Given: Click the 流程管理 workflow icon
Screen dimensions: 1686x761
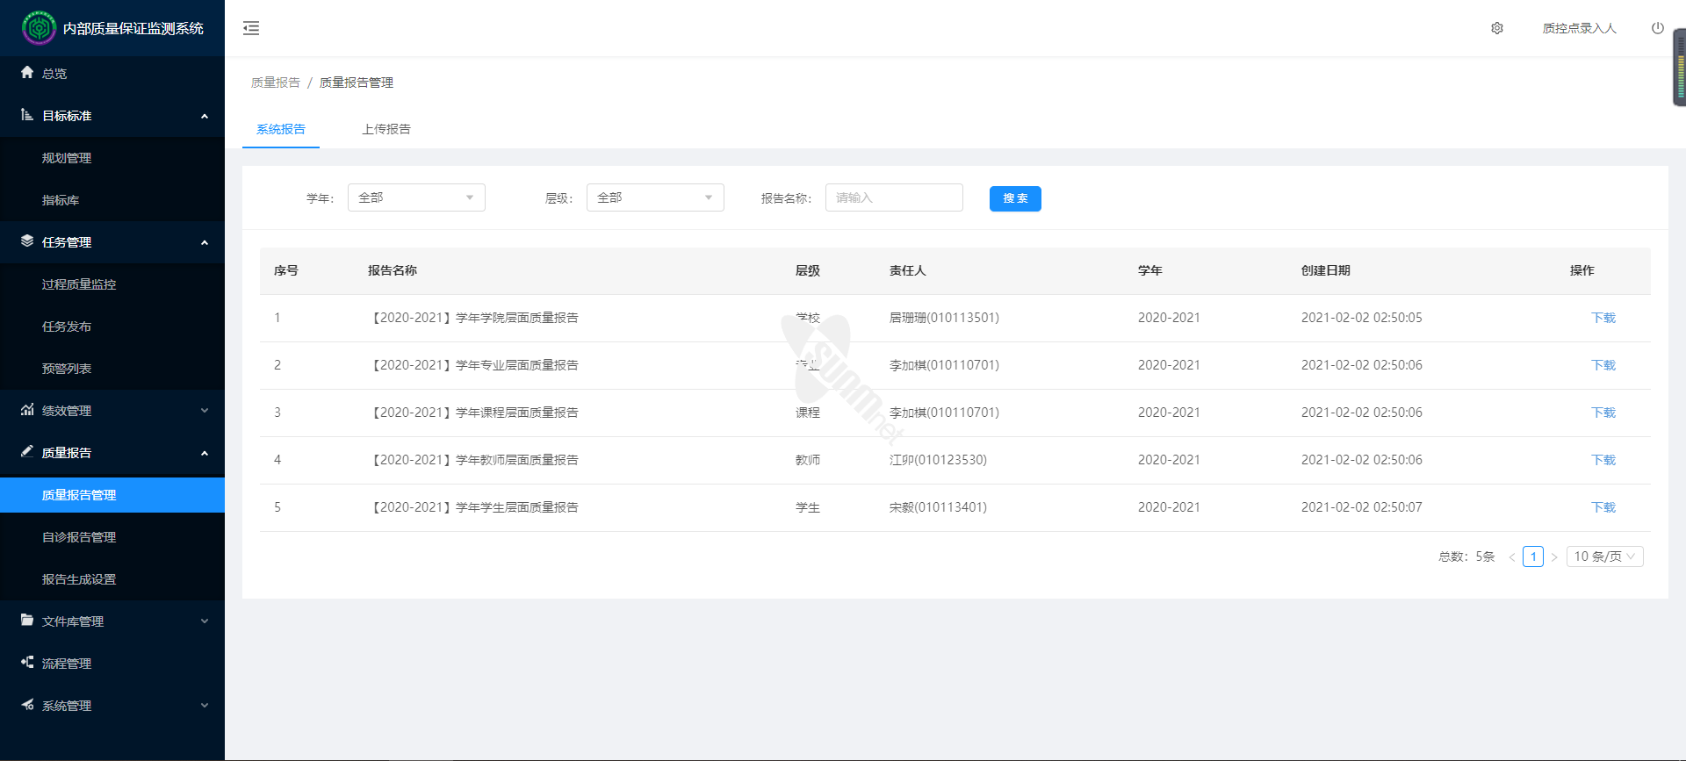Looking at the screenshot, I should click(27, 663).
